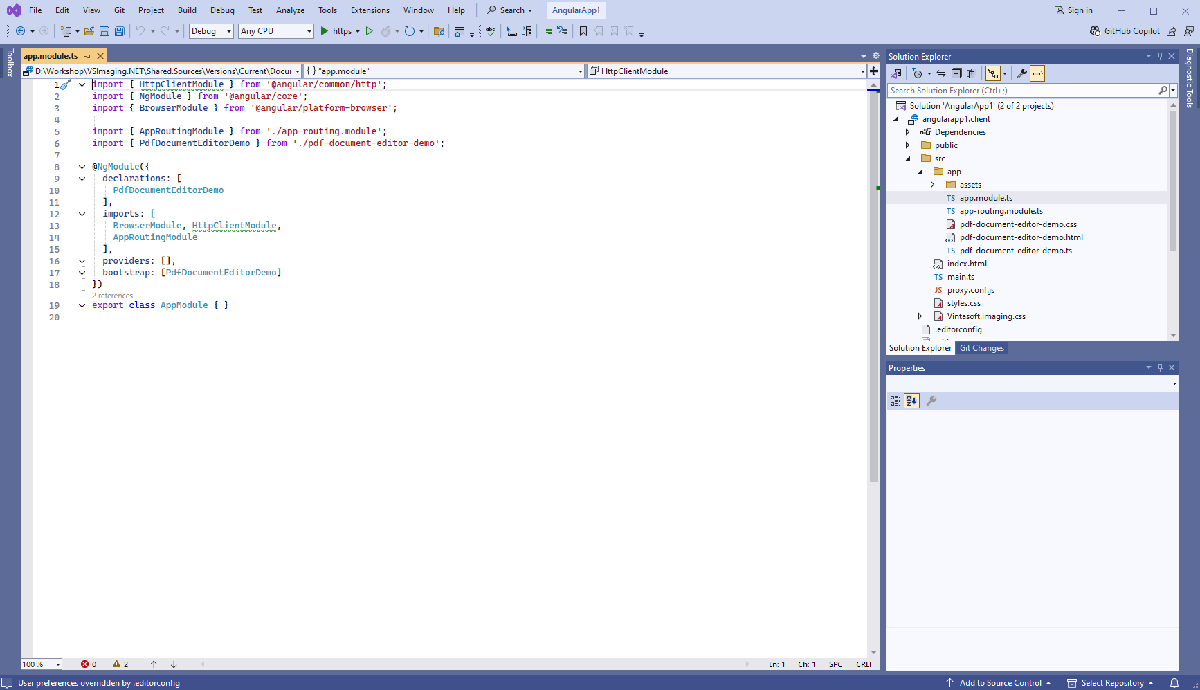Toggle Show All Files view in Solution Explorer
1200x690 pixels.
point(972,73)
